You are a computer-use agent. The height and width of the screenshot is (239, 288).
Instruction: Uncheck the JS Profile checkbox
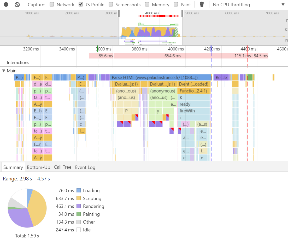pyautogui.click(x=81, y=4)
